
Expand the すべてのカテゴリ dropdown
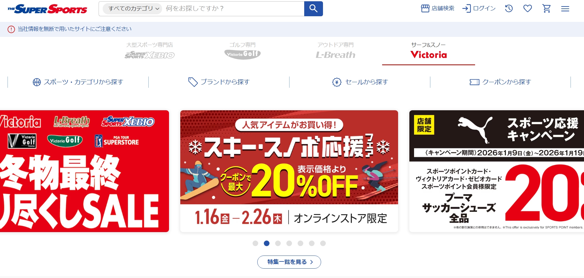coord(132,8)
